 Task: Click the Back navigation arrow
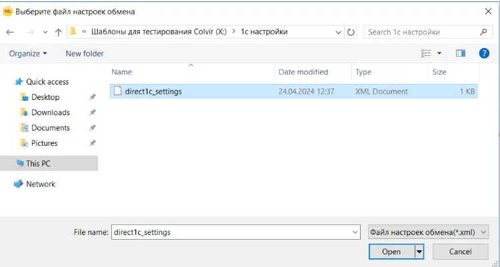[x=11, y=32]
